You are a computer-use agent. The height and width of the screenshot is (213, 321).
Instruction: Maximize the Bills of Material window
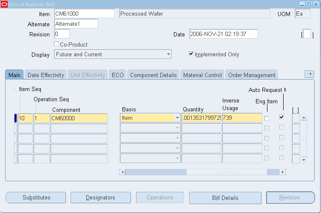tap(309, 4)
